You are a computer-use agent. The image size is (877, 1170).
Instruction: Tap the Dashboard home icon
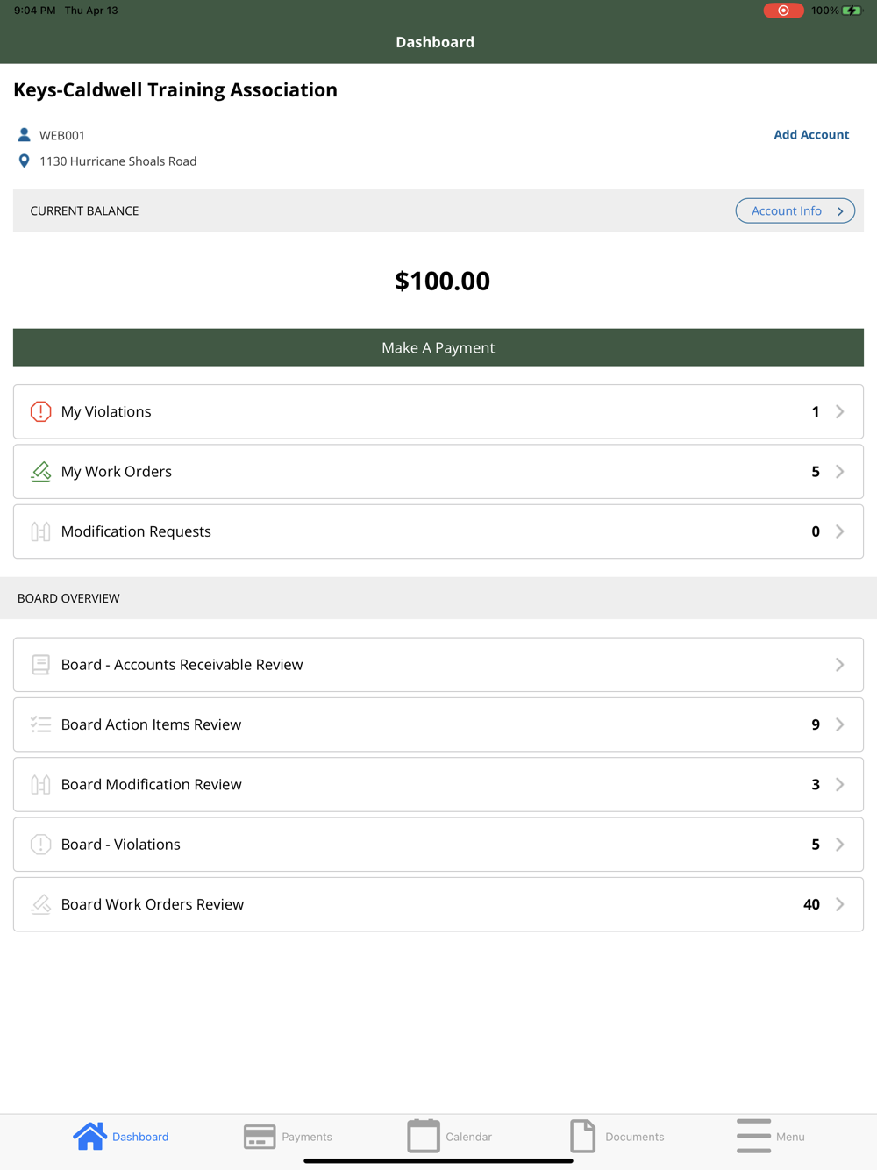tap(89, 1136)
